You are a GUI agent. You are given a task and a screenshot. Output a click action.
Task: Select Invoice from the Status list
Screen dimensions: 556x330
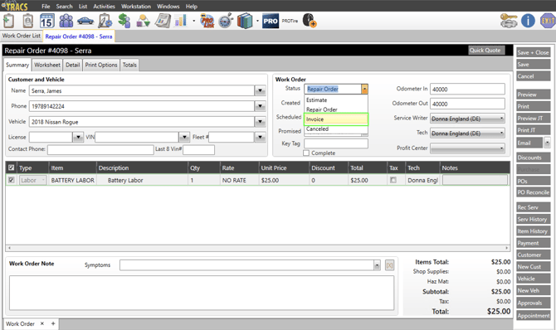coord(336,119)
